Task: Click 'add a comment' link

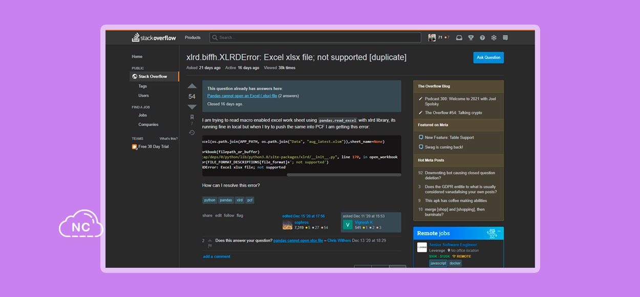Action: pos(217,257)
